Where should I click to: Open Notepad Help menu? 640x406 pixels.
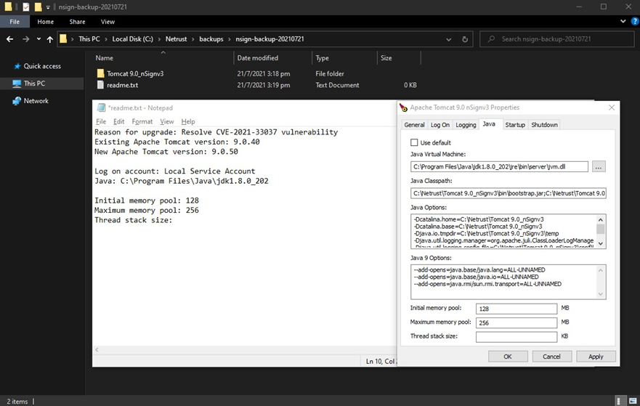coord(187,121)
